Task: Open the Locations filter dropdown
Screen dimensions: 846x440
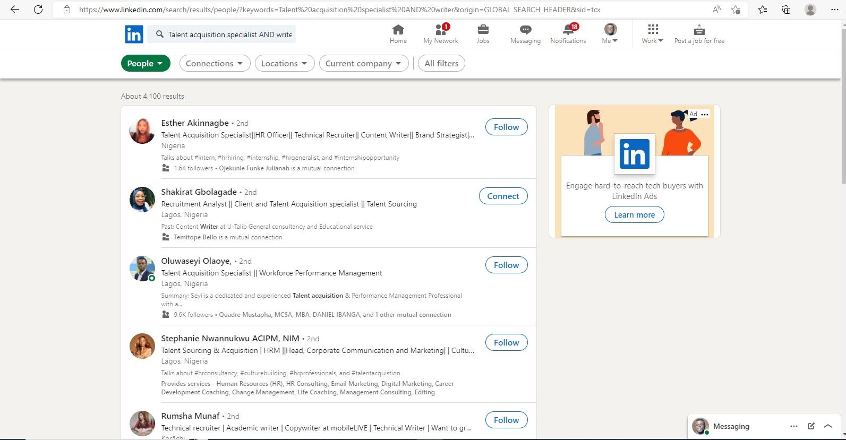Action: coord(285,63)
